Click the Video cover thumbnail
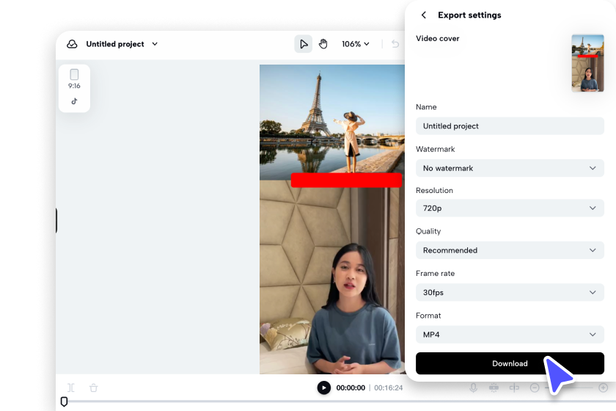This screenshot has width=616, height=411. tap(587, 63)
